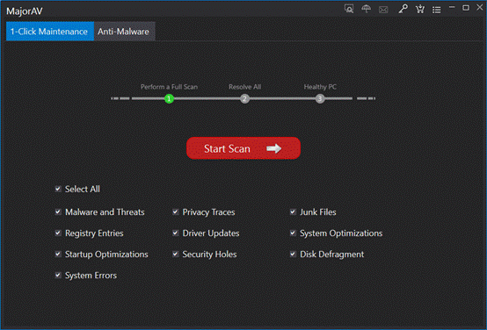The width and height of the screenshot is (487, 330).
Task: Open the list menu icon
Action: pos(437,10)
